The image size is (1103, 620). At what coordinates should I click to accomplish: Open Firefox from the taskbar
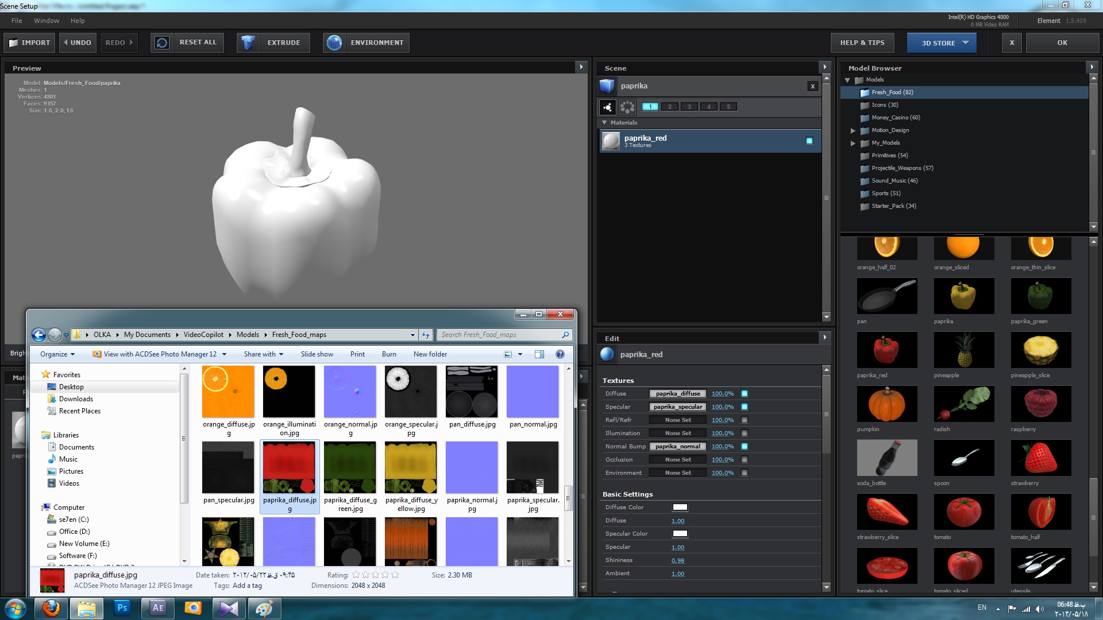[x=51, y=608]
